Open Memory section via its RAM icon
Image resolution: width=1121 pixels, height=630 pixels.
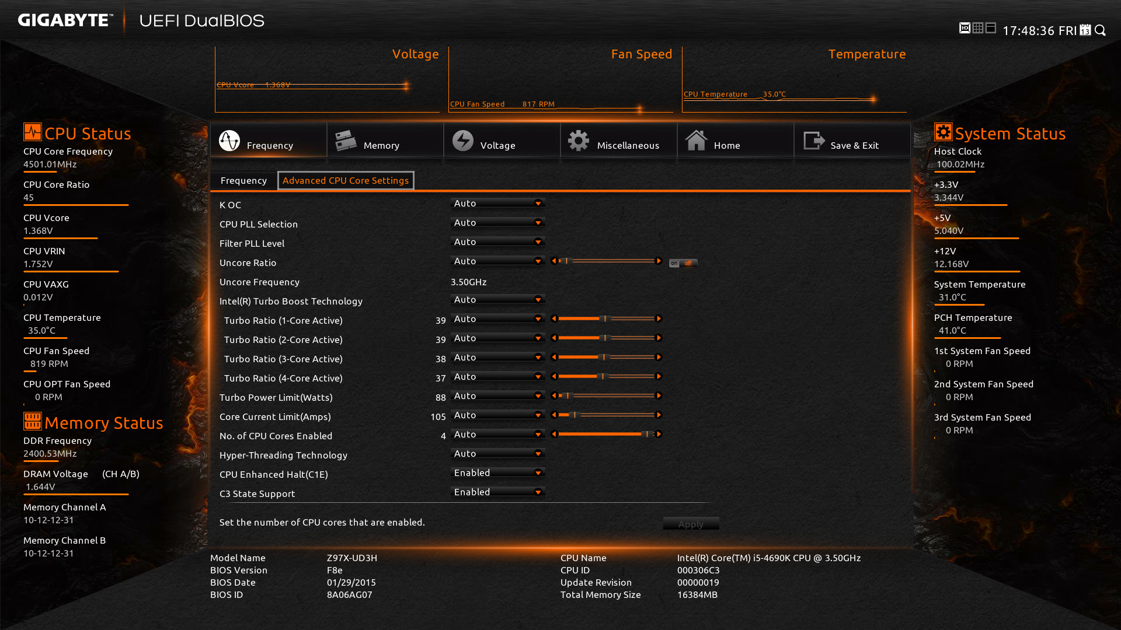(x=346, y=141)
